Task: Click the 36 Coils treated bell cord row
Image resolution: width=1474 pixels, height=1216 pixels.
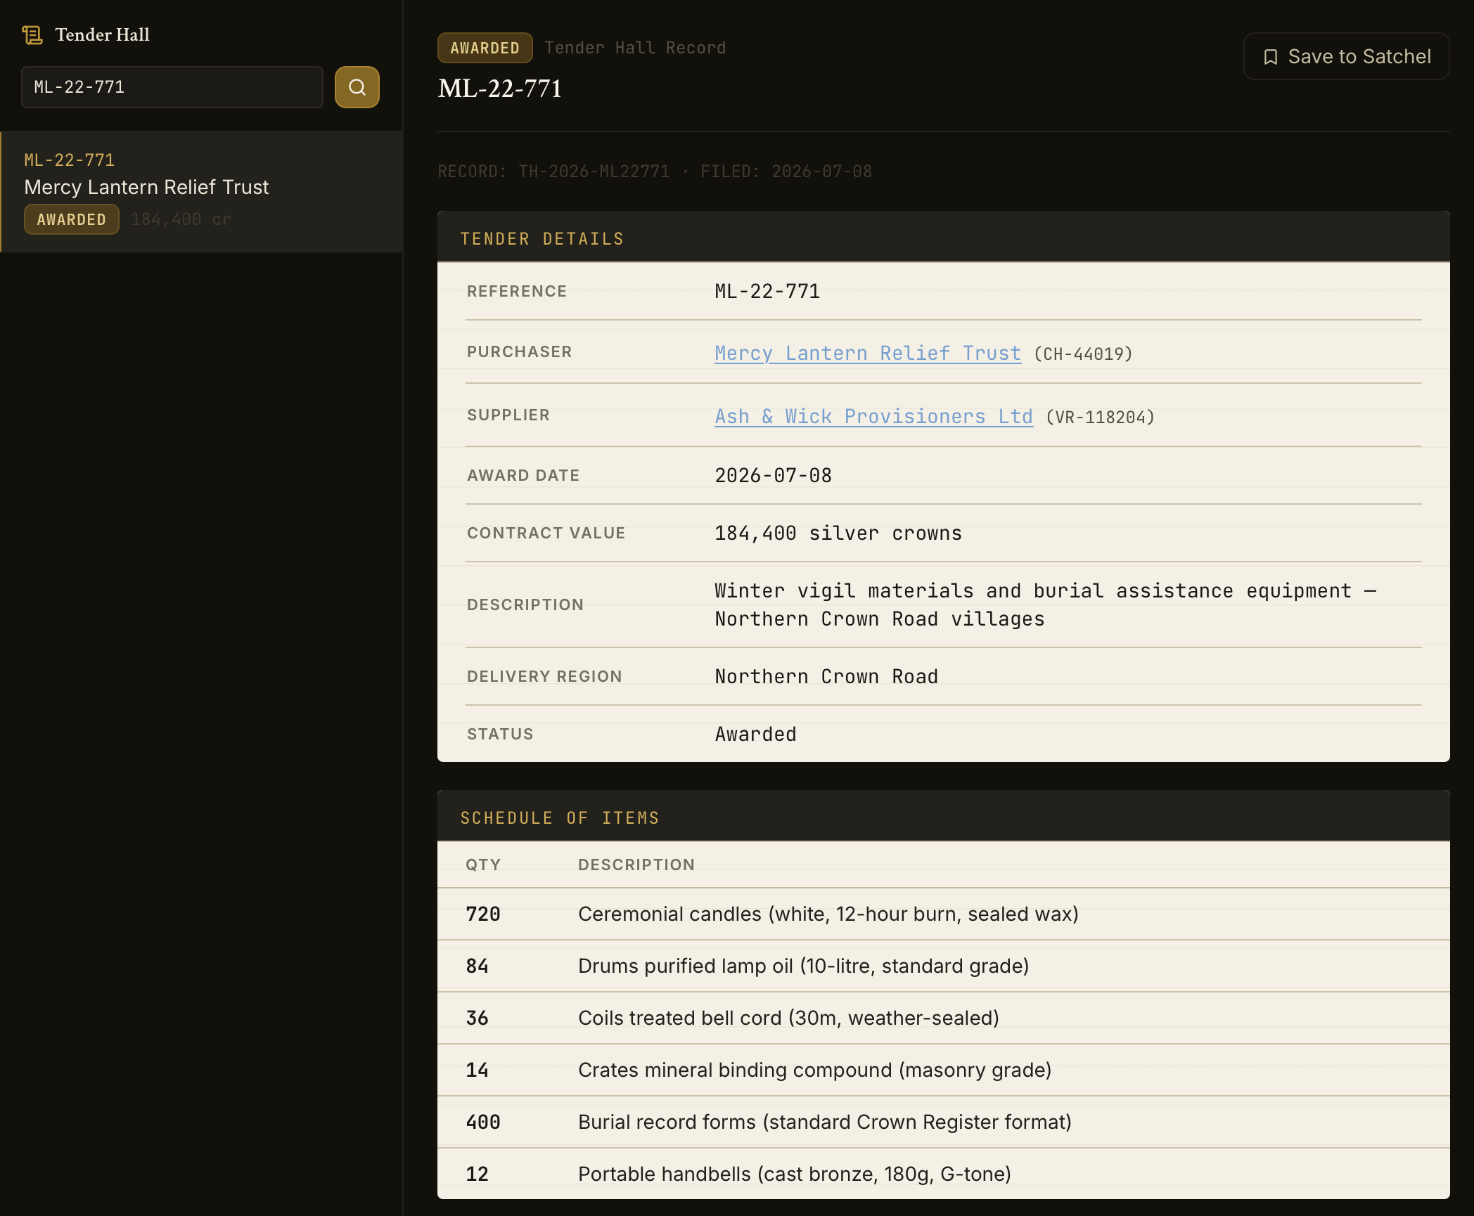Action: (943, 1018)
